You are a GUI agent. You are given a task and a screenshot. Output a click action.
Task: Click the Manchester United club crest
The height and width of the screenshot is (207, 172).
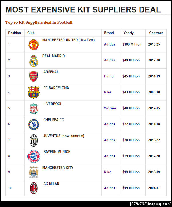(33, 45)
